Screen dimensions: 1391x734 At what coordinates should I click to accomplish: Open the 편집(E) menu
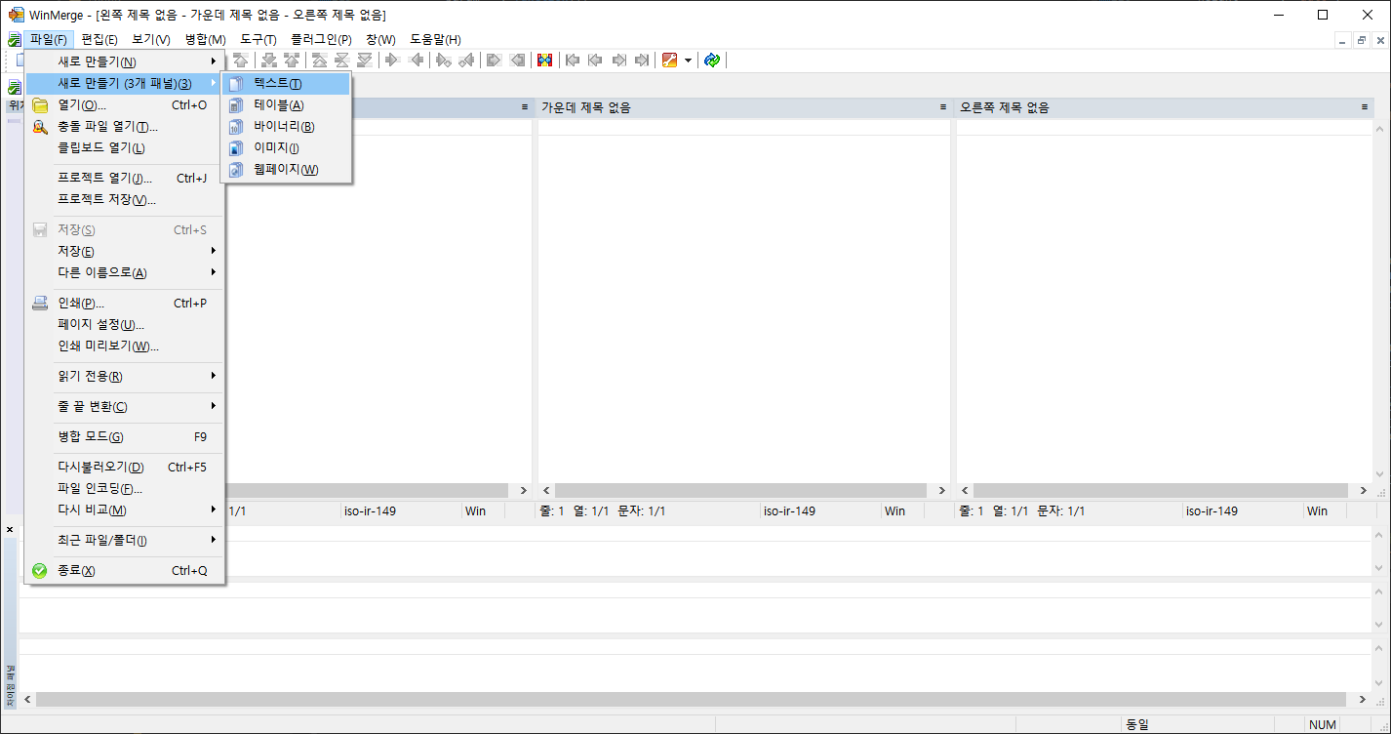99,40
